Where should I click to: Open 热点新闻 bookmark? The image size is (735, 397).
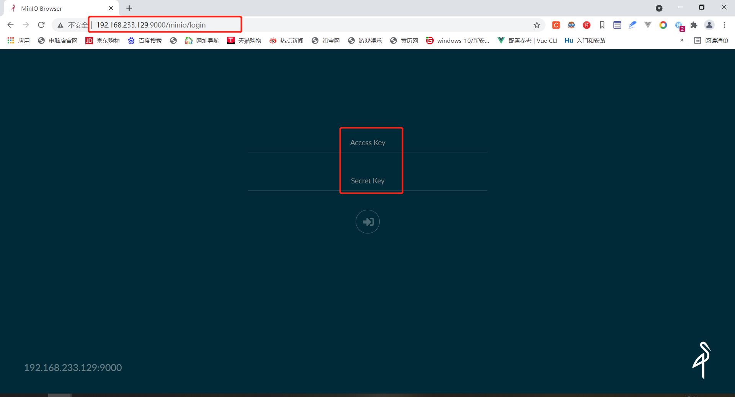[x=286, y=41]
